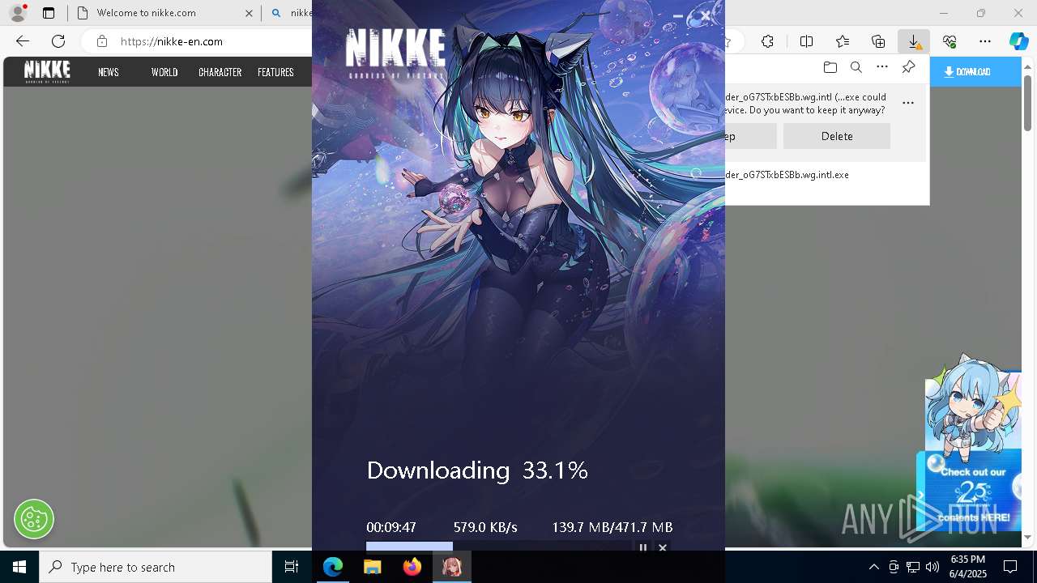Open Task View on taskbar
Image resolution: width=1037 pixels, height=583 pixels.
coord(292,567)
